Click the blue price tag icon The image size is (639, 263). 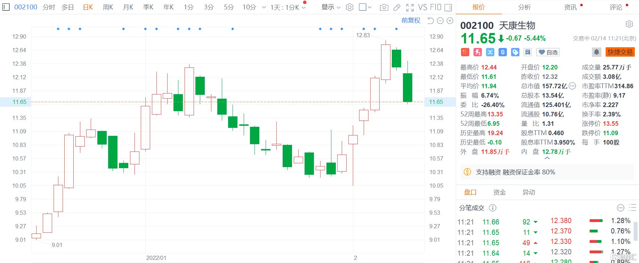pyautogui.click(x=515, y=52)
